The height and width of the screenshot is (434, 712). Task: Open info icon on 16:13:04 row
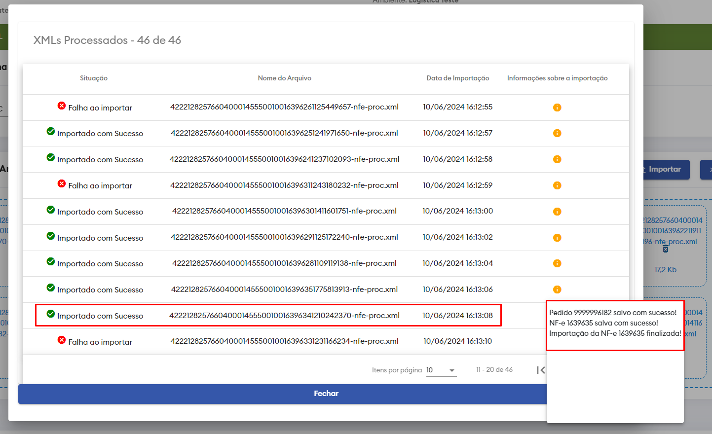point(557,263)
